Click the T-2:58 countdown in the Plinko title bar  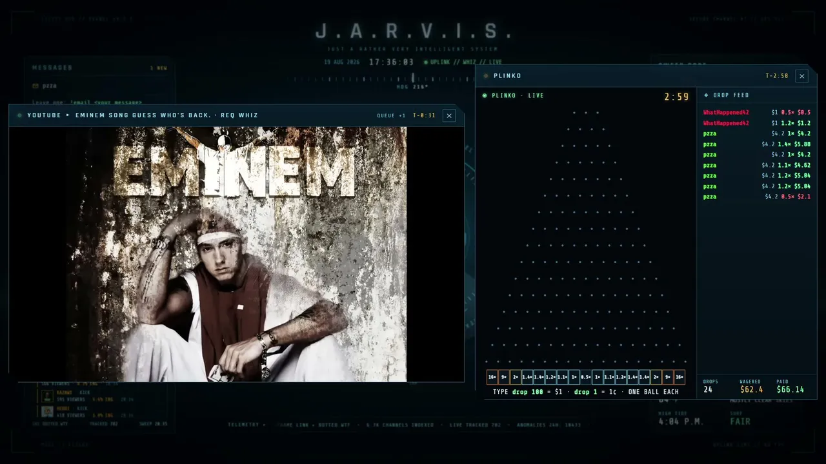point(777,76)
